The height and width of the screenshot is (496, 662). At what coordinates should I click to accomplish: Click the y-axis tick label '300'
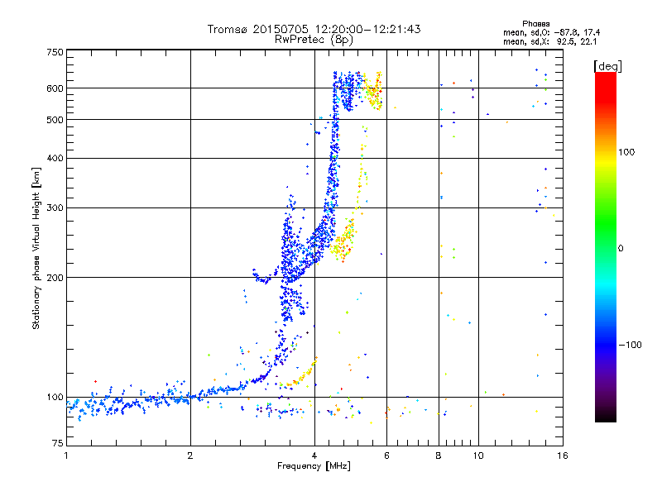55,208
